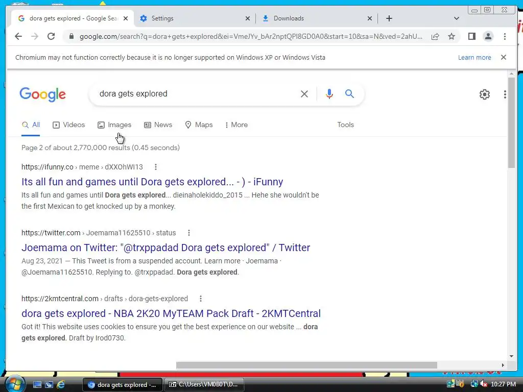Open the NBA 2K20 MyTEAM Pack Draft result

click(171, 313)
